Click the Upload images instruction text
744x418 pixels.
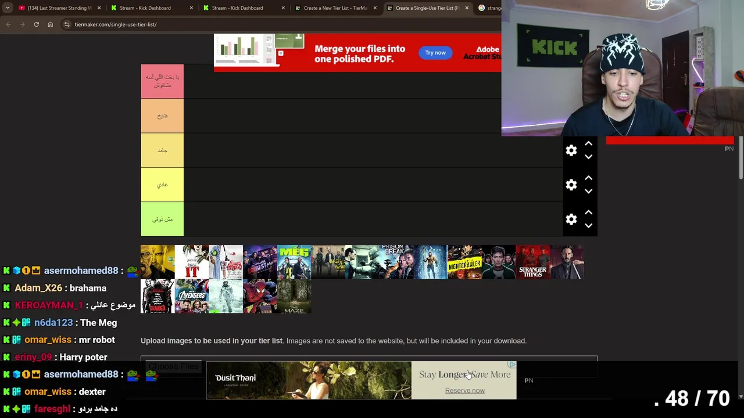pos(334,341)
